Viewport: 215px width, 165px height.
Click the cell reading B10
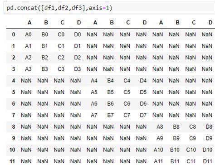[175, 150]
